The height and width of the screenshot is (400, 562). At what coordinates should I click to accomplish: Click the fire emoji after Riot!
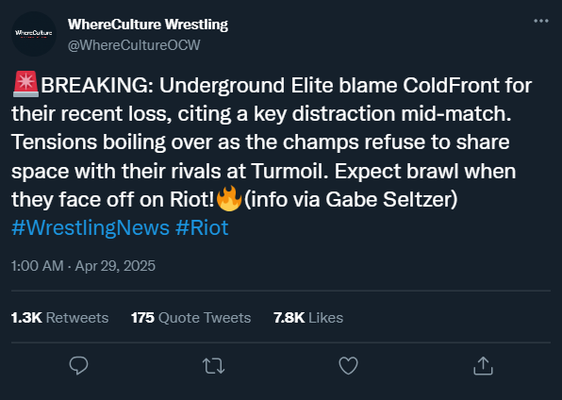pos(229,198)
